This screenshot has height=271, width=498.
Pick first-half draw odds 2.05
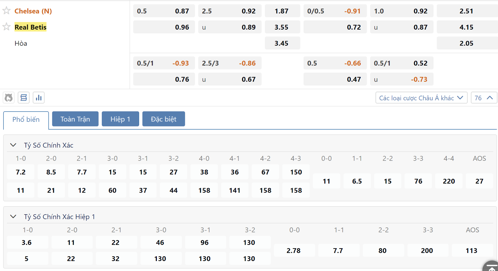(x=467, y=43)
